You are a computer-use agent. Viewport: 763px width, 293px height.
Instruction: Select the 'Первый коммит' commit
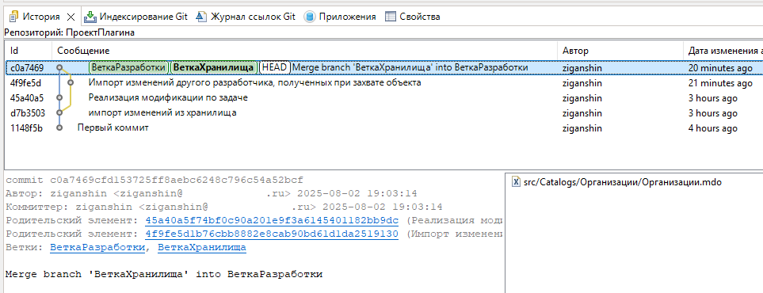(x=113, y=128)
